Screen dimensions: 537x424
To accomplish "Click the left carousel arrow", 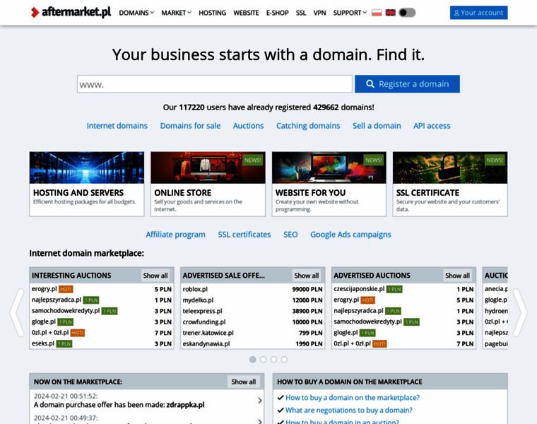I will (16, 312).
